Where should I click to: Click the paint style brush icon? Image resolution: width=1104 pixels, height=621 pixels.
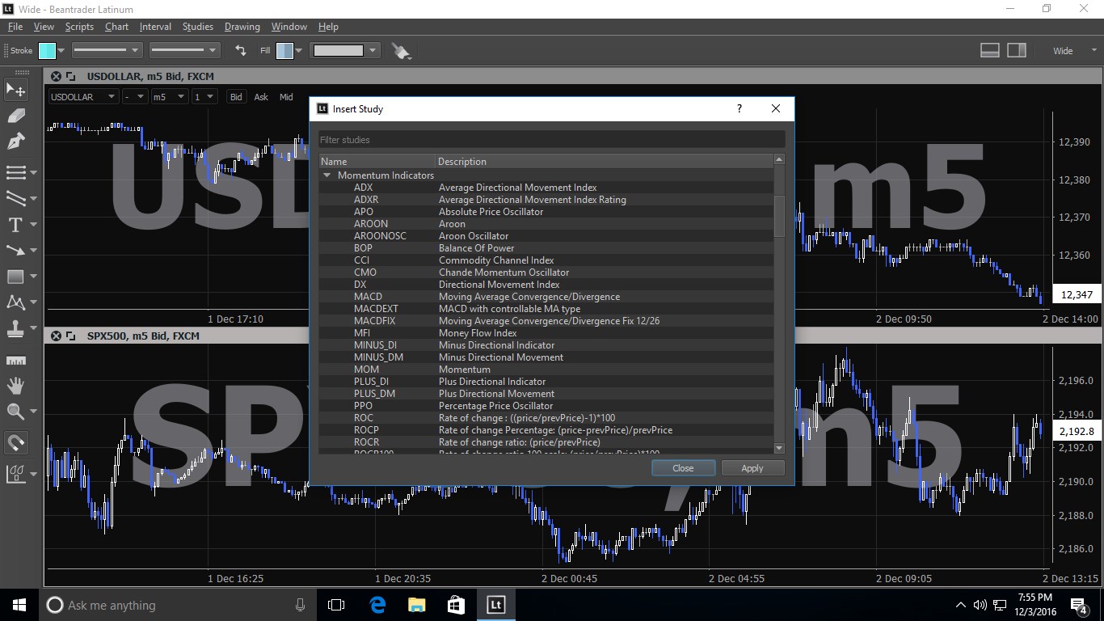click(401, 51)
